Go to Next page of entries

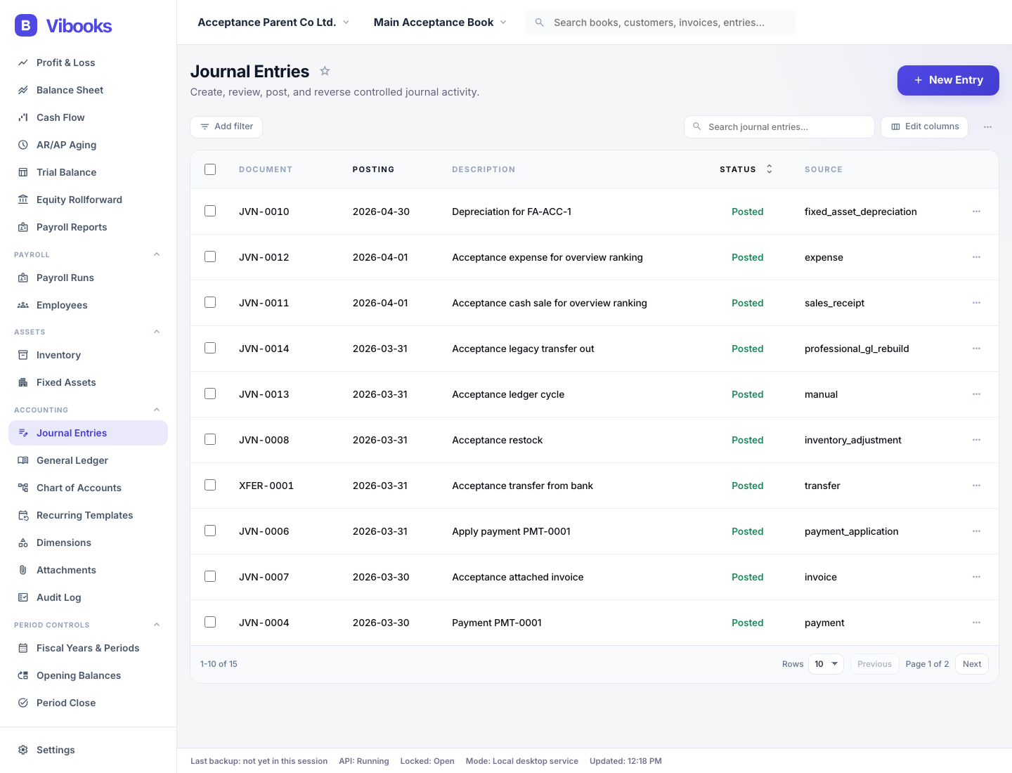(971, 664)
